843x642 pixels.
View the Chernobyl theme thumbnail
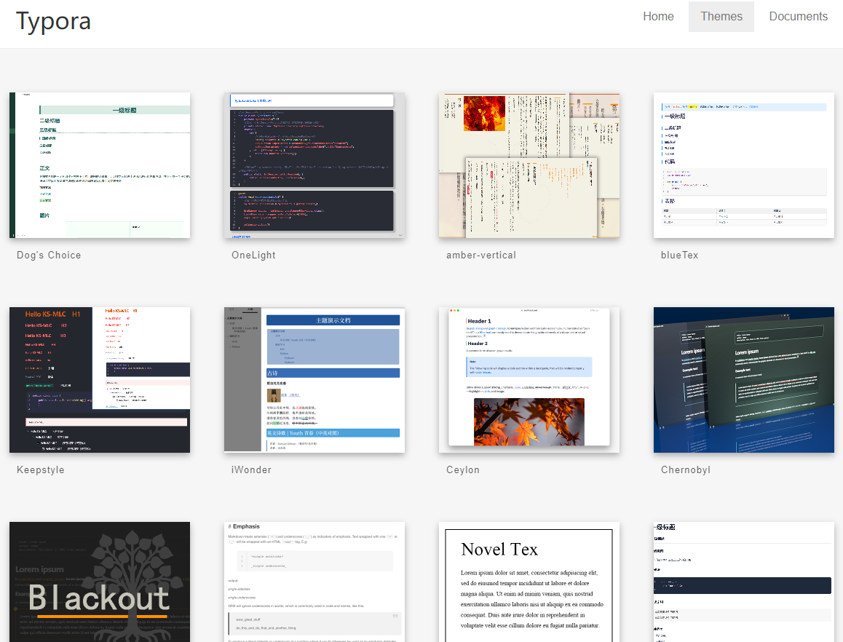(744, 380)
